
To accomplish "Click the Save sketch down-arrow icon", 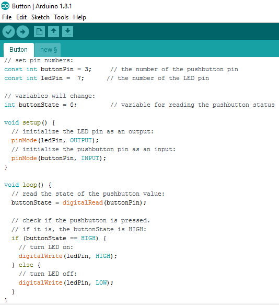I will pyautogui.click(x=67, y=31).
